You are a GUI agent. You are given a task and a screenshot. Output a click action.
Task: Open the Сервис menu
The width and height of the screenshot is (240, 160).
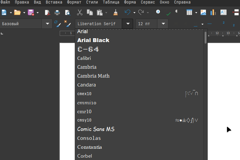point(148,2)
